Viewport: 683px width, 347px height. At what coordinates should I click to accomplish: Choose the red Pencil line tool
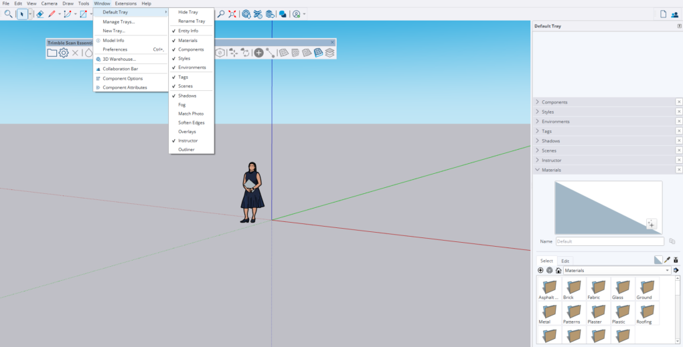click(x=52, y=14)
